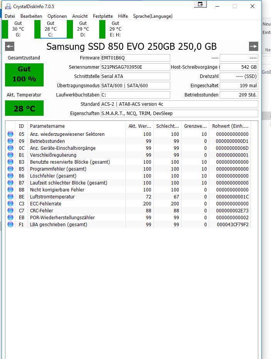Click the Betriebsstunden value 209 Std.
Screen dimensions: 271x359
pos(239,95)
